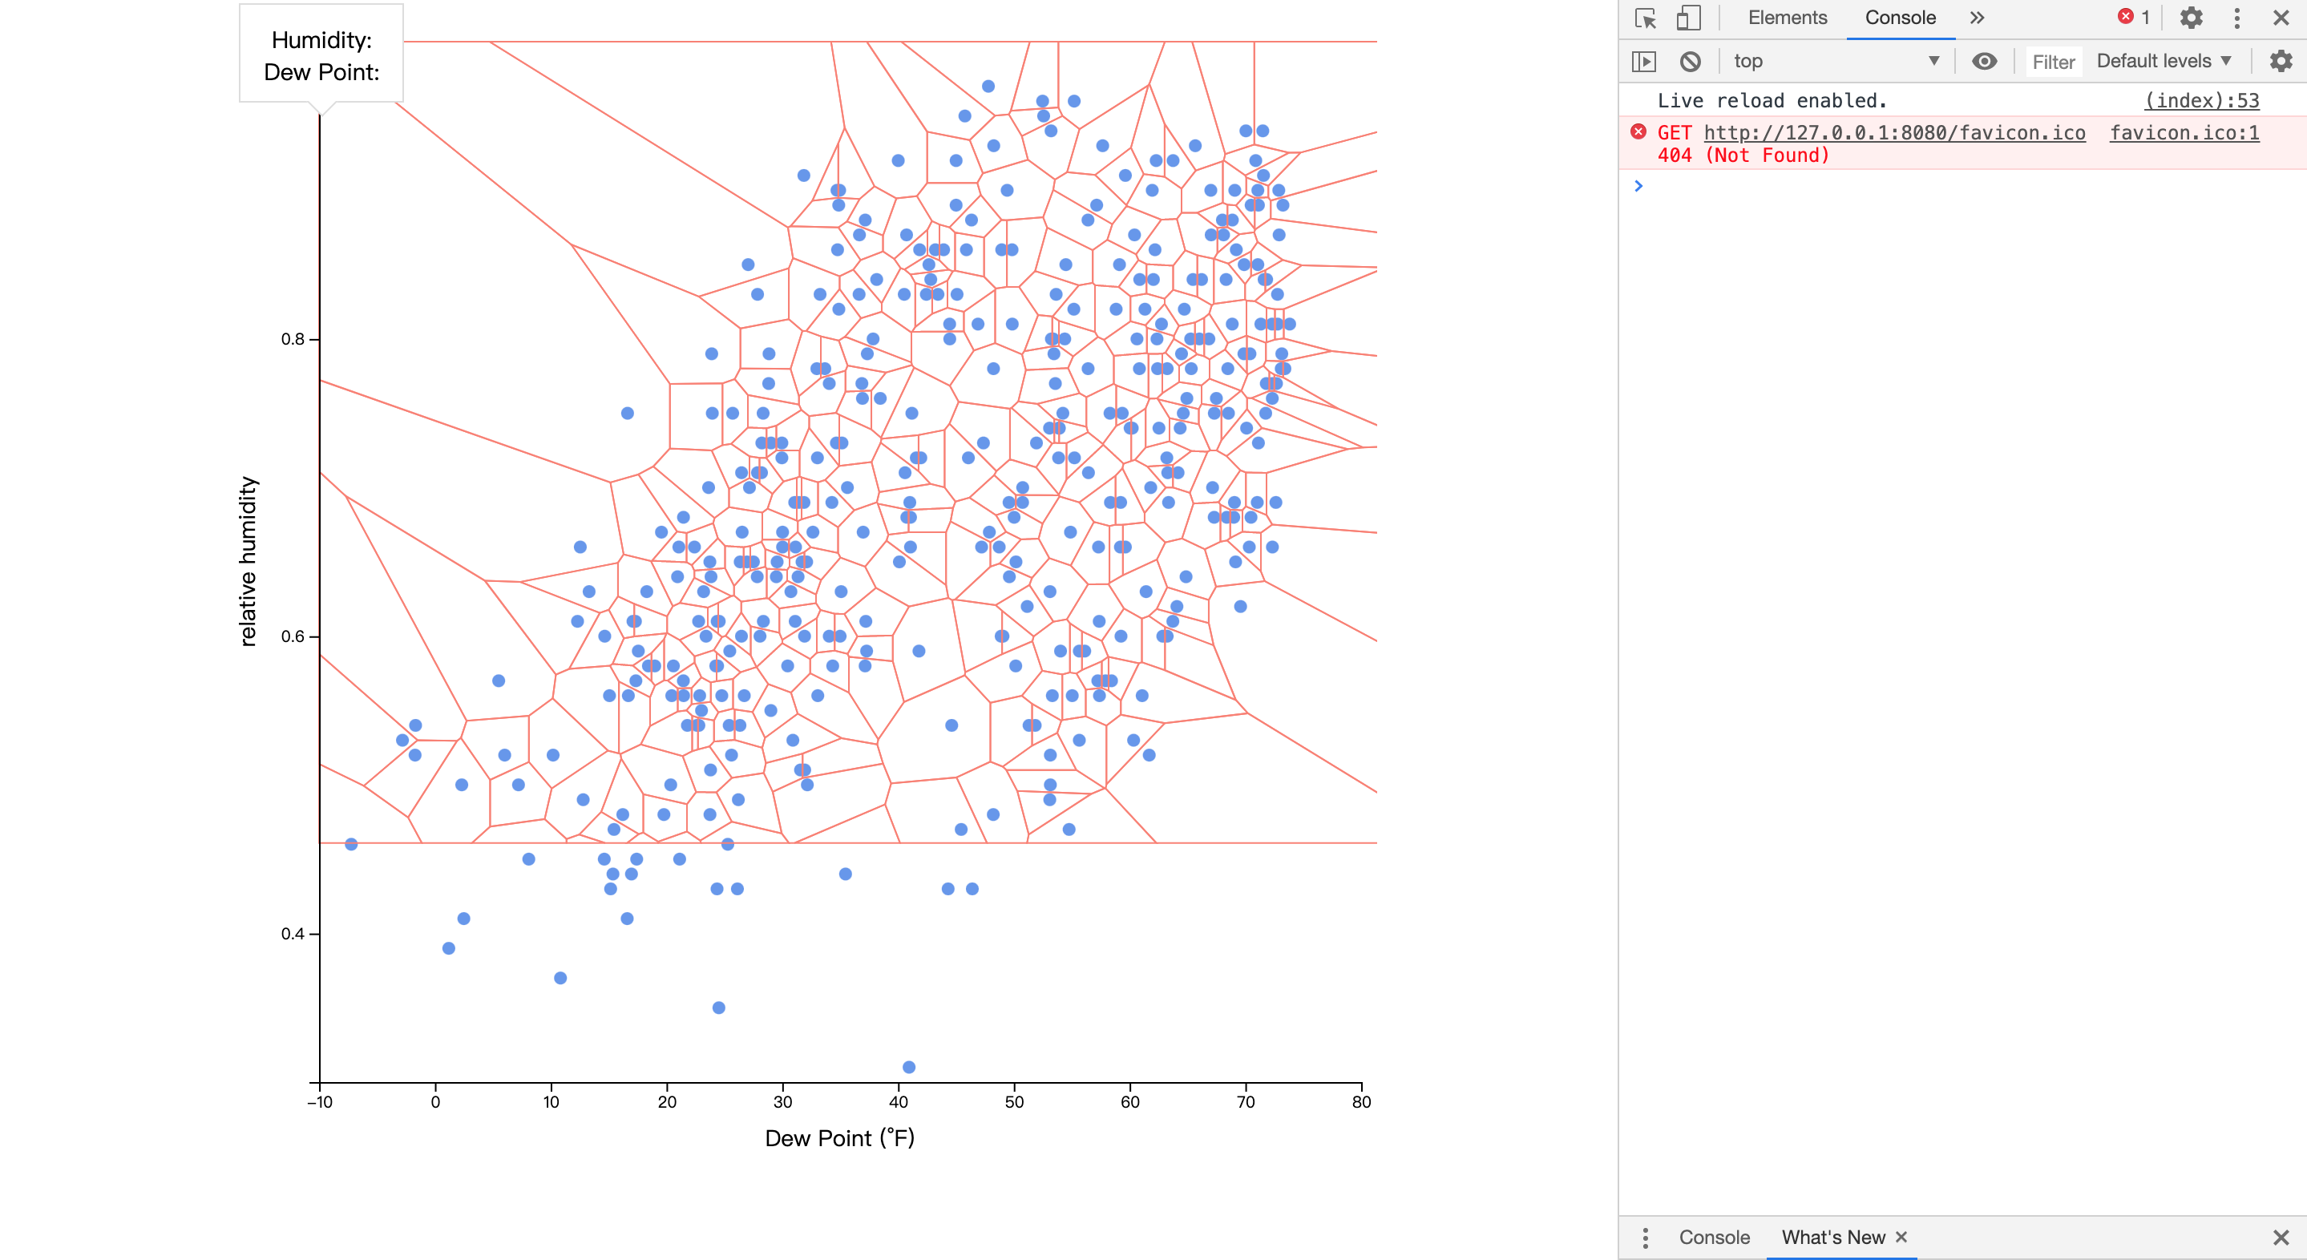Click the red error count badge
2307x1260 pixels.
click(x=2133, y=17)
